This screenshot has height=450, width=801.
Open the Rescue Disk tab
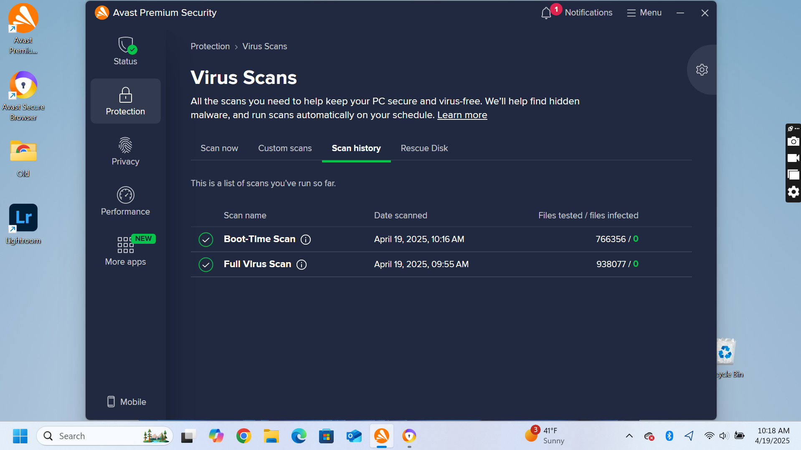(424, 148)
